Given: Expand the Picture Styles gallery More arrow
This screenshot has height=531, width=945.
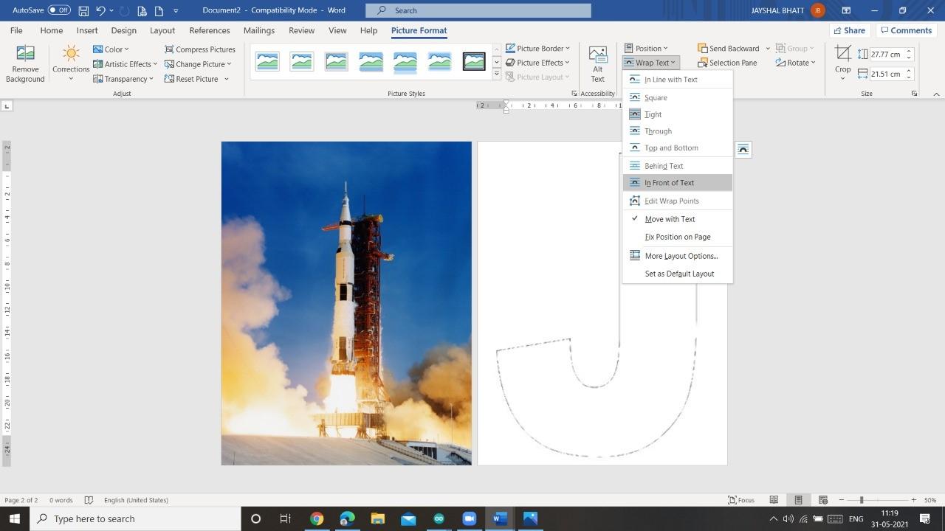Looking at the screenshot, I should (496, 74).
